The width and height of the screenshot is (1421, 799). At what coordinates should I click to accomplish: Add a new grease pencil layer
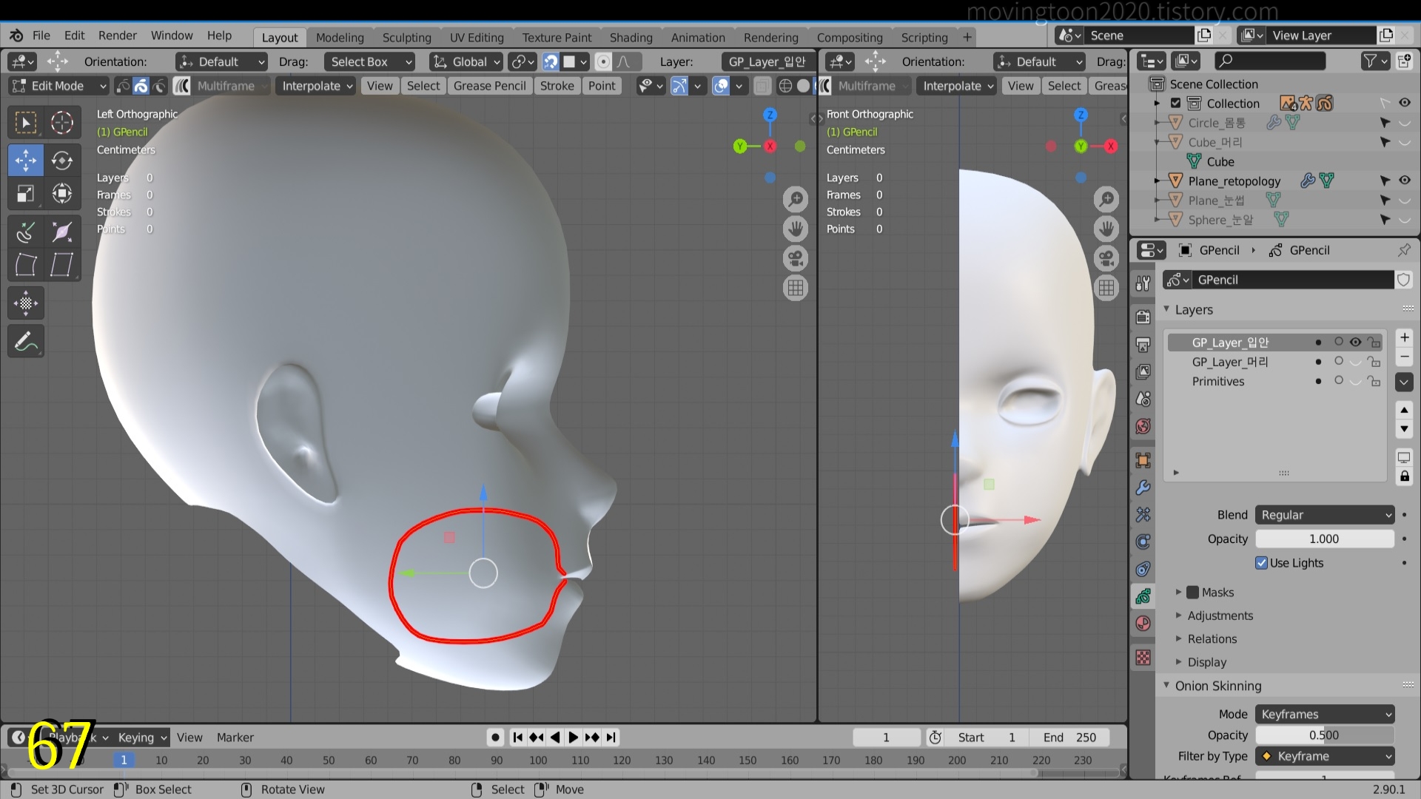1404,338
